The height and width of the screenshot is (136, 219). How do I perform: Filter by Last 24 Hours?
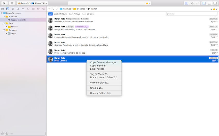click(x=60, y=14)
